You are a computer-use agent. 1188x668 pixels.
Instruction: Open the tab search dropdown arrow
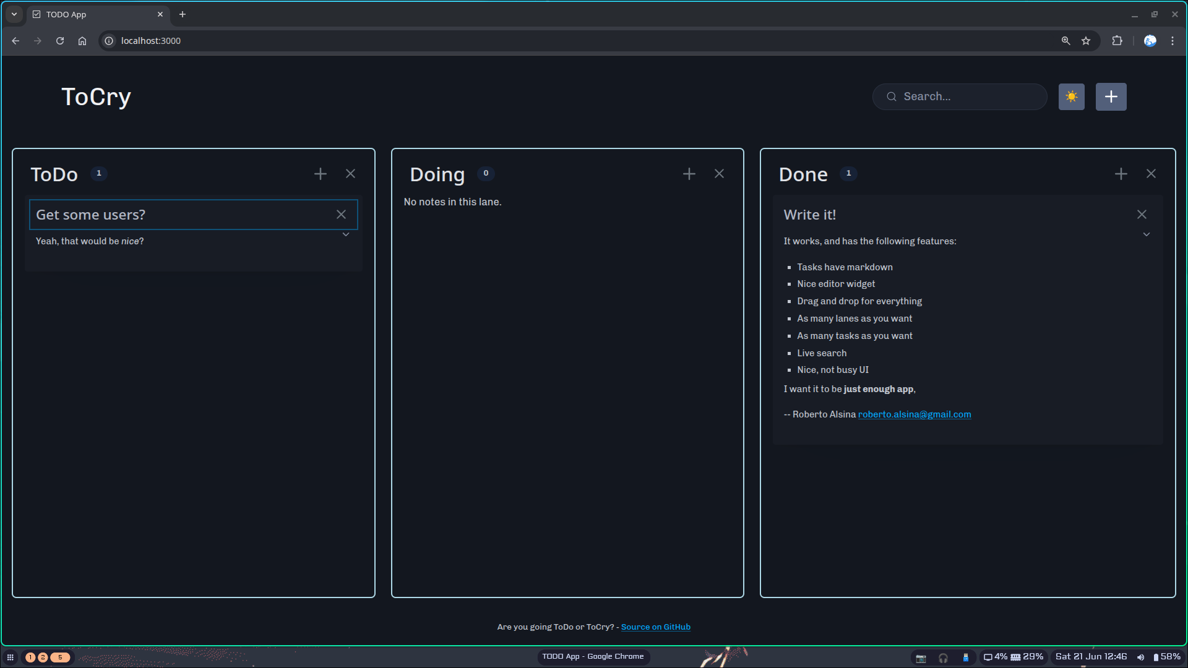[14, 14]
